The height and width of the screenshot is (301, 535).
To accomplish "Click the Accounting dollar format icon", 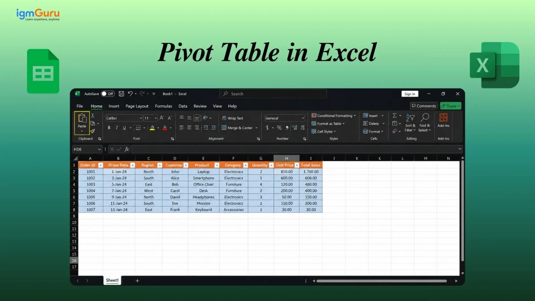I will click(267, 128).
